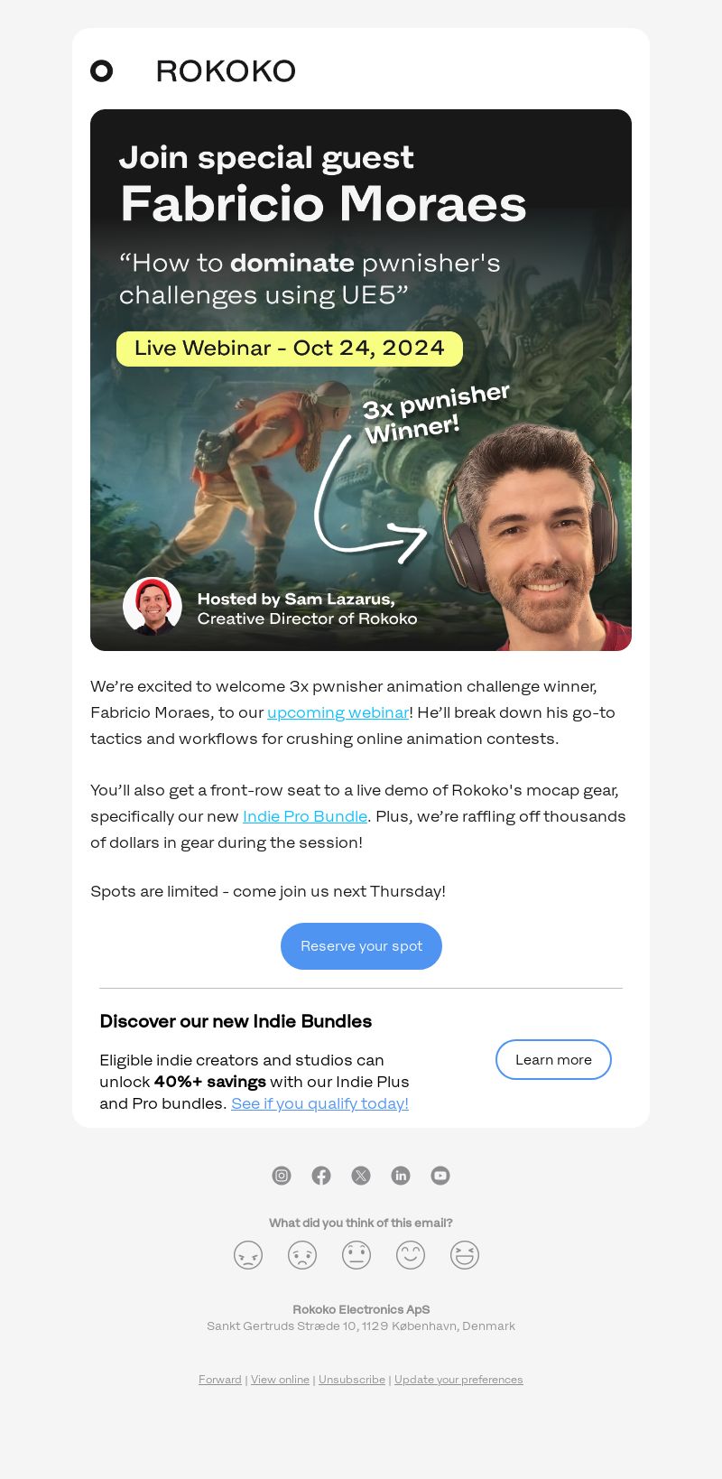Rate email with the angry face emoji

(x=248, y=1255)
